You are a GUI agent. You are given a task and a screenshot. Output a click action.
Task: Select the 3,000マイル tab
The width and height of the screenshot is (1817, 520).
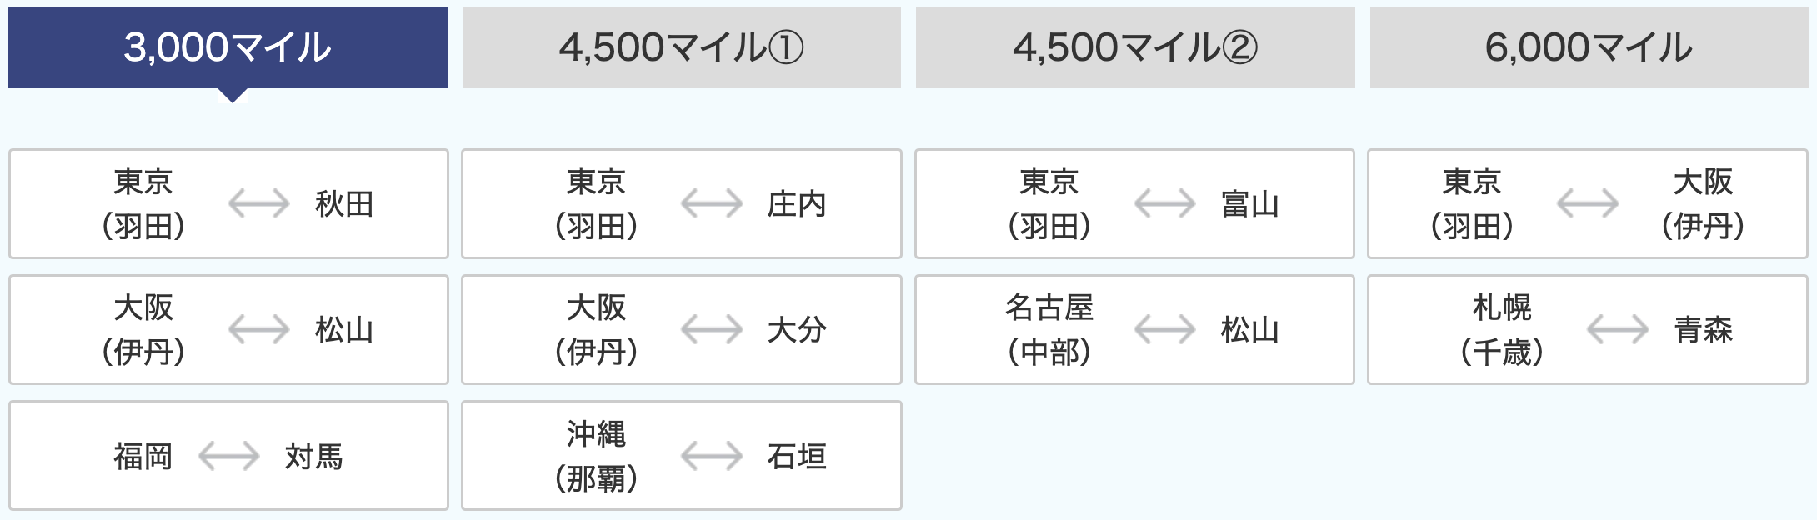228,47
